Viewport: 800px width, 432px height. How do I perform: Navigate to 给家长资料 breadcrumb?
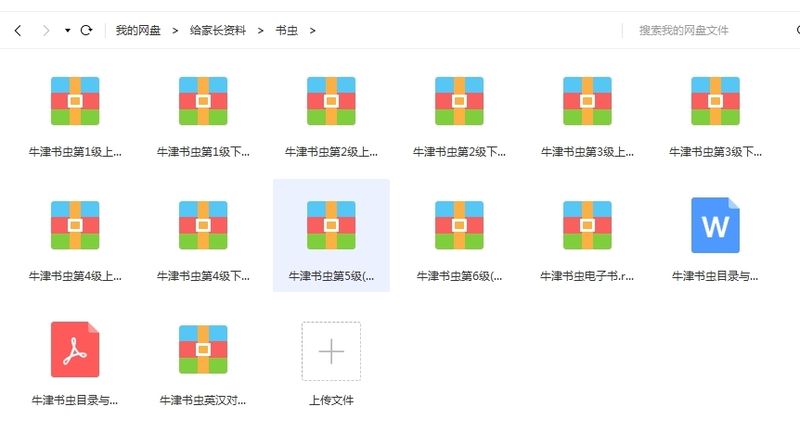[x=218, y=31]
